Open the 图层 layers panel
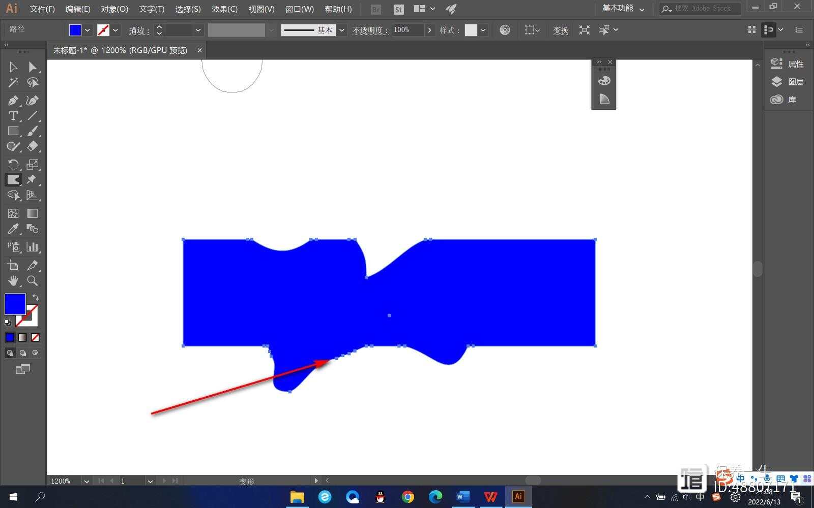Viewport: 814px width, 508px height. point(788,82)
